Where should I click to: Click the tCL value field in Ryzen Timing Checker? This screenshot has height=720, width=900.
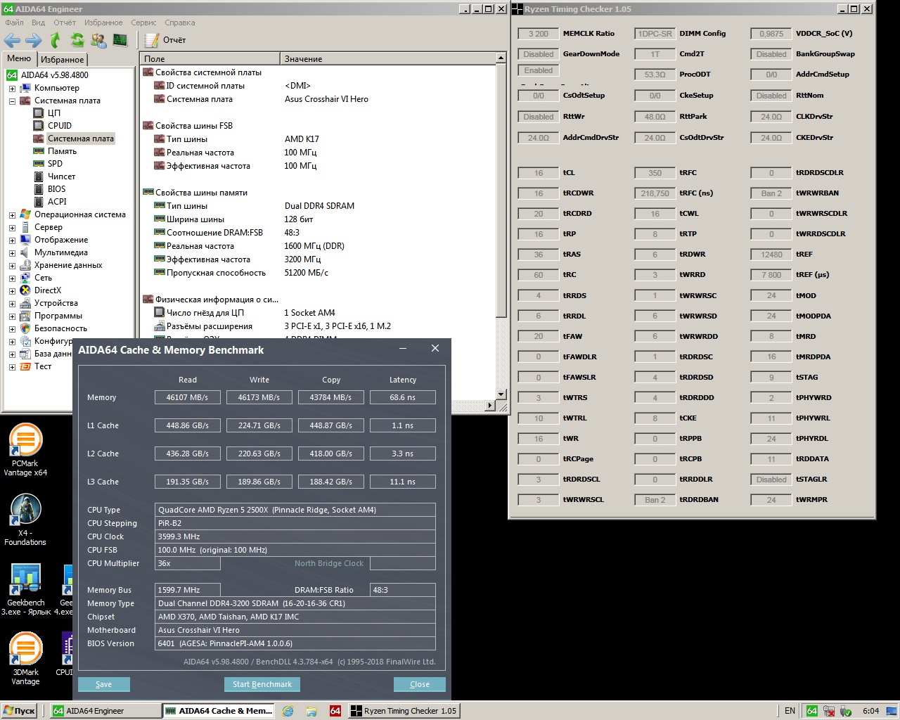(x=539, y=173)
